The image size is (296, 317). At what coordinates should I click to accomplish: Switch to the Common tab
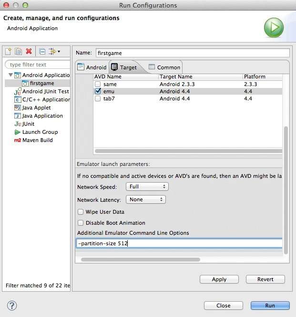[x=164, y=67]
